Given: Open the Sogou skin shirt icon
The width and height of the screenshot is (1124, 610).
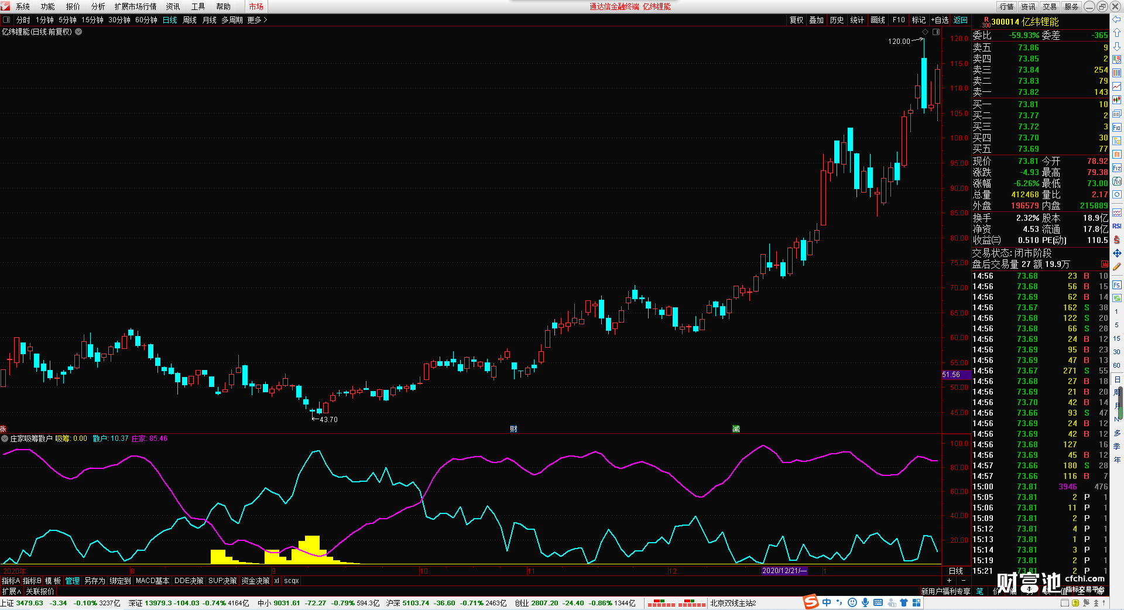Looking at the screenshot, I should click(x=904, y=602).
